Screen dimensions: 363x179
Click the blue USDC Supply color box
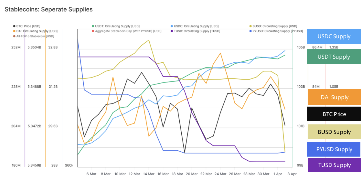334,36
